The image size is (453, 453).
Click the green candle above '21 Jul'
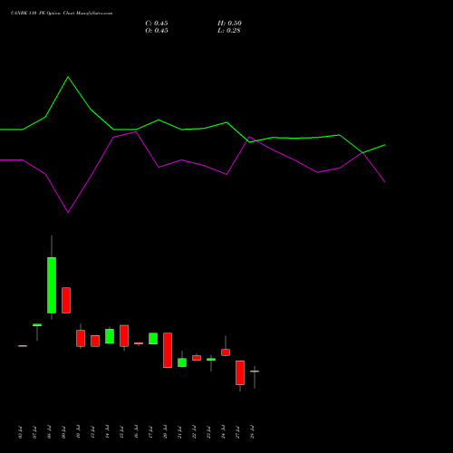click(x=182, y=362)
